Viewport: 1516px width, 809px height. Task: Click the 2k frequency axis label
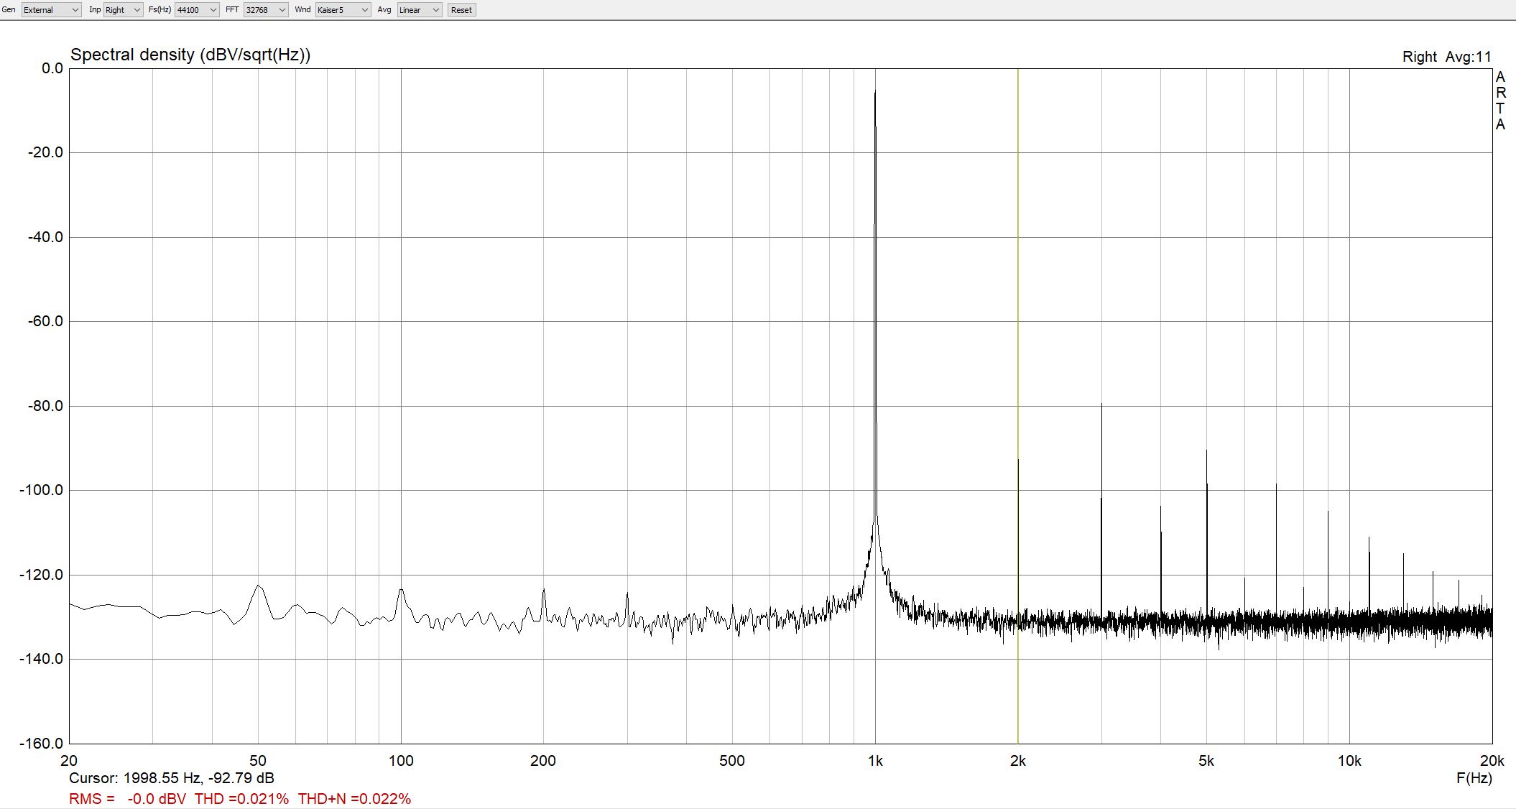point(1018,761)
